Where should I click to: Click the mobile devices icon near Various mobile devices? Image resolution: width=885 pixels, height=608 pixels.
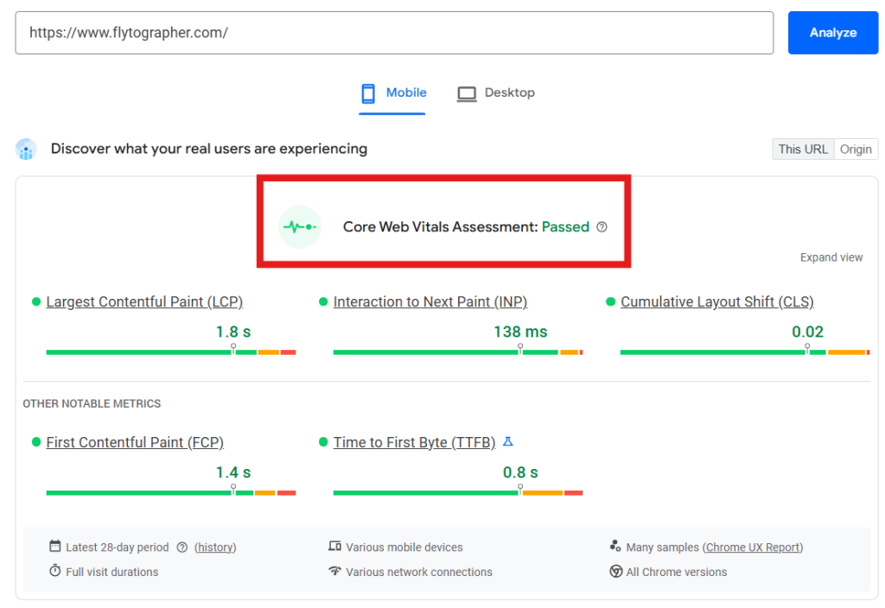[334, 547]
